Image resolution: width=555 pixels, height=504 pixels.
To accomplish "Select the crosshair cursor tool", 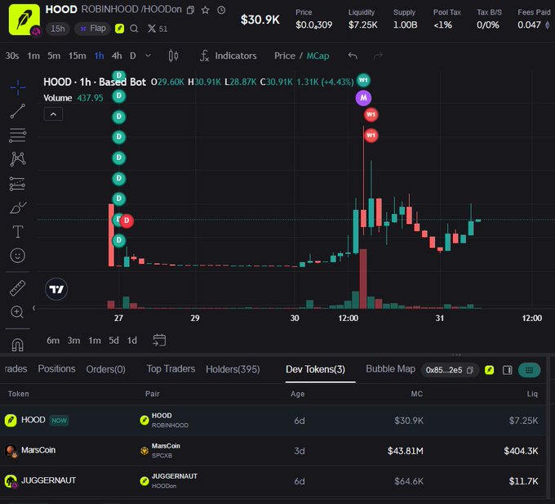I will [x=18, y=87].
